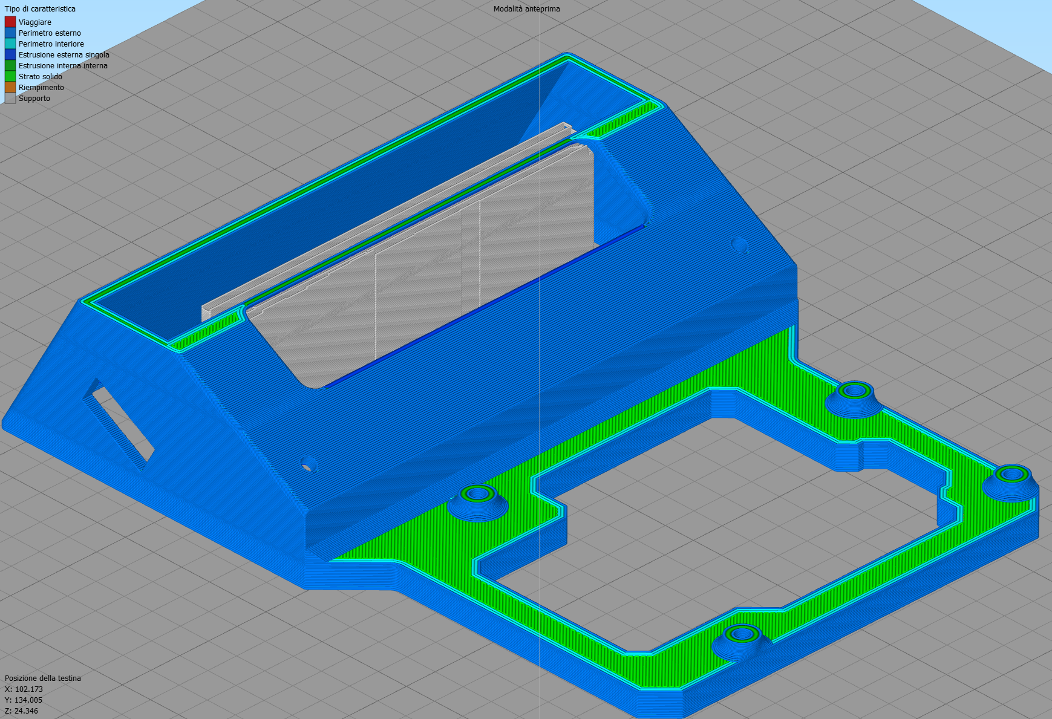This screenshot has width=1052, height=719.
Task: Select the 'X: 102.173' head position value
Action: tap(24, 689)
